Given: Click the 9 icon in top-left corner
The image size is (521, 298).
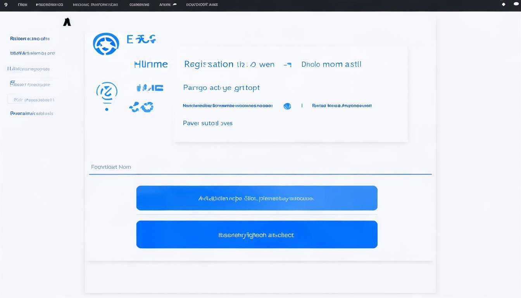Looking at the screenshot, I should (6, 5).
